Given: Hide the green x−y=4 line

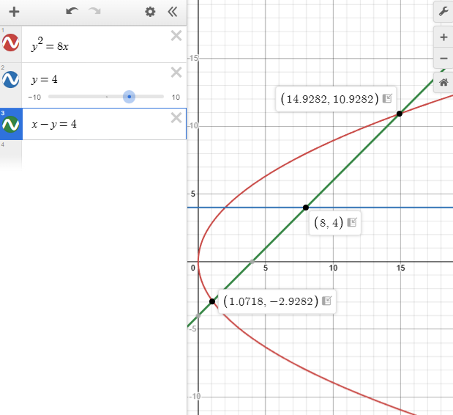Looking at the screenshot, I should click(11, 125).
